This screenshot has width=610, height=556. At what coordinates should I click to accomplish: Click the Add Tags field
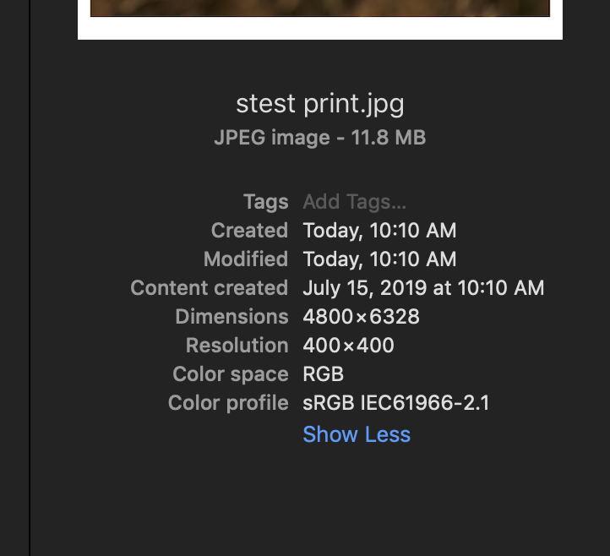coord(355,202)
